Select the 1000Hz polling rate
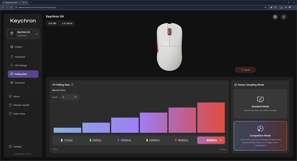The image size is (297, 161). [x=124, y=140]
